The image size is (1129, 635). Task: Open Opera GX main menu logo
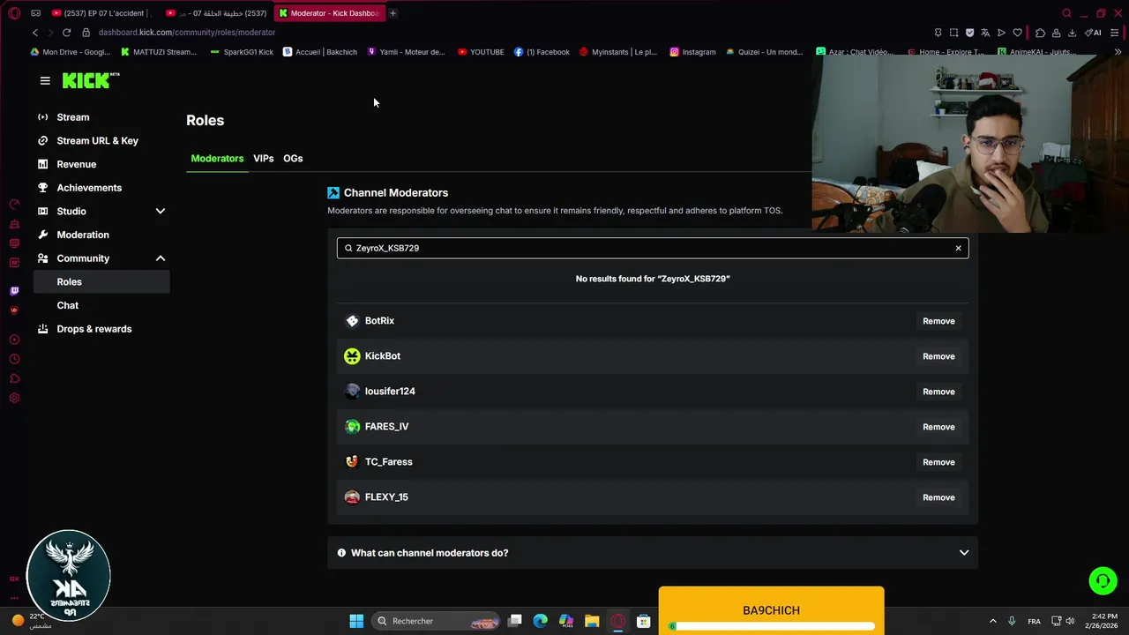14,13
